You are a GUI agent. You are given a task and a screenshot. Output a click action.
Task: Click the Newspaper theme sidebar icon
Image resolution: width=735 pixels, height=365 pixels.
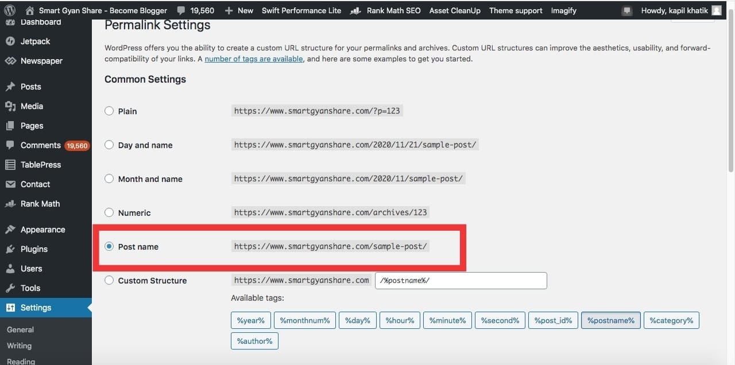point(10,61)
